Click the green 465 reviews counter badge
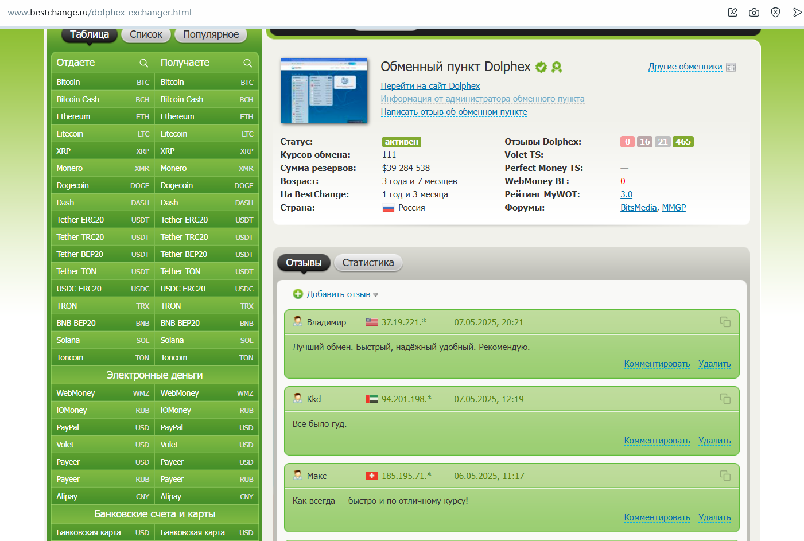The image size is (804, 541). pos(683,142)
